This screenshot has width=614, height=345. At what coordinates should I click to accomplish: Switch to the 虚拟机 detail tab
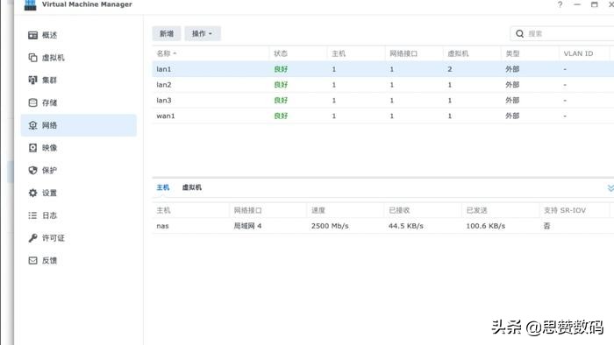(x=192, y=187)
